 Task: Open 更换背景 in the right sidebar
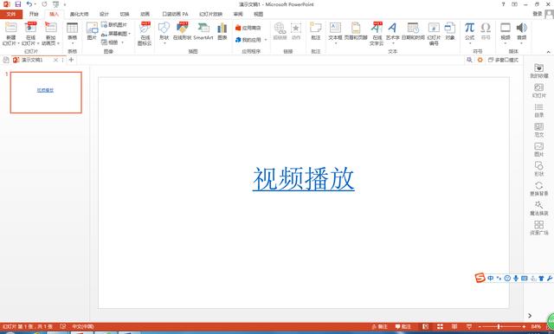538,189
